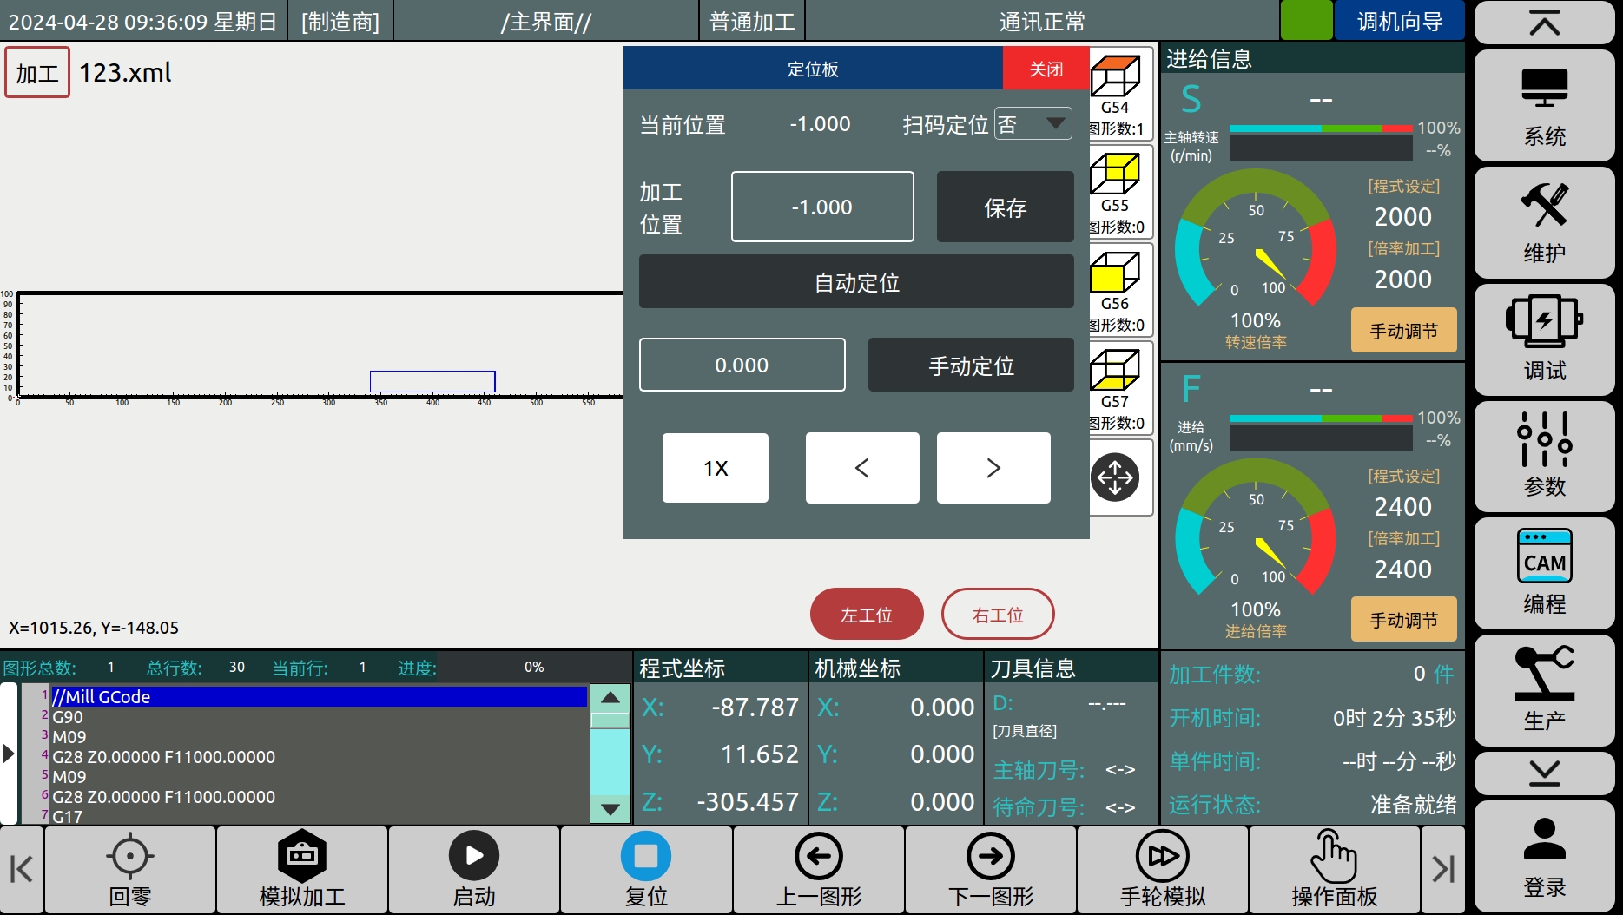Click the 加工位置 value input field

[x=821, y=207]
